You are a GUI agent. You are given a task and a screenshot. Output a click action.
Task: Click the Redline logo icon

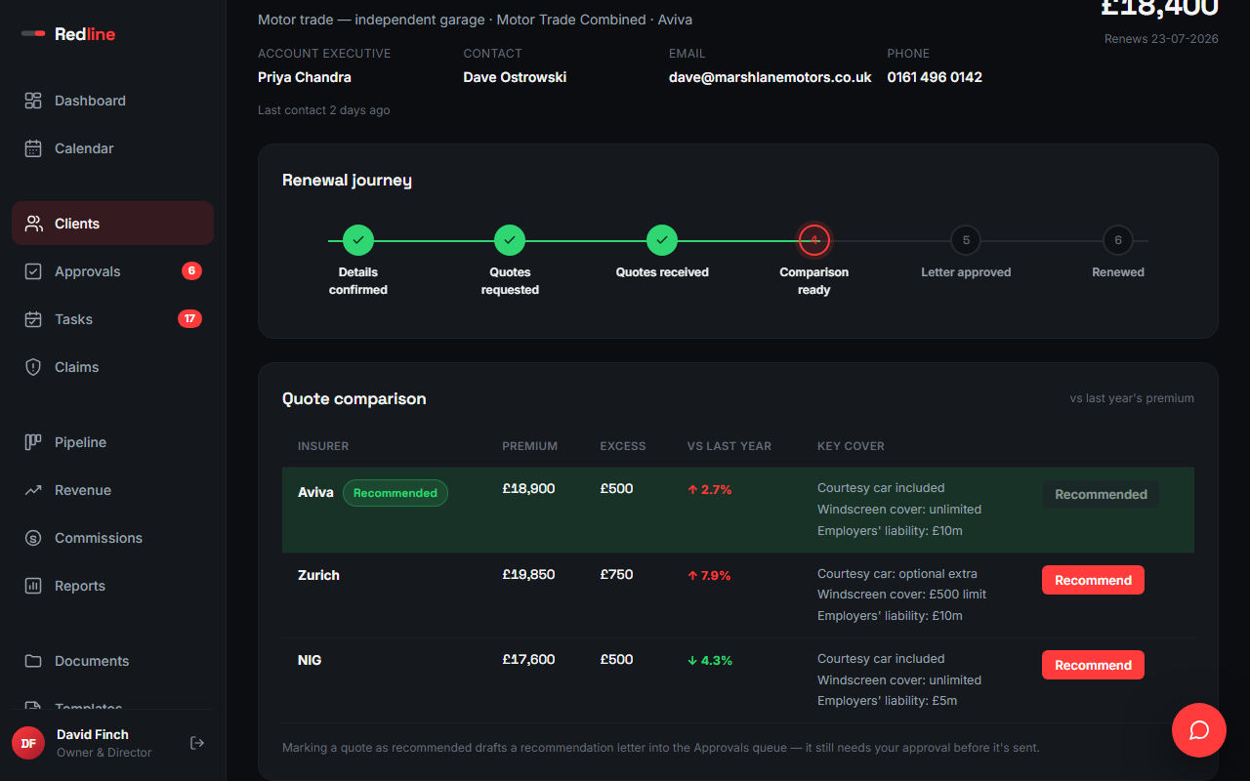[x=33, y=34]
